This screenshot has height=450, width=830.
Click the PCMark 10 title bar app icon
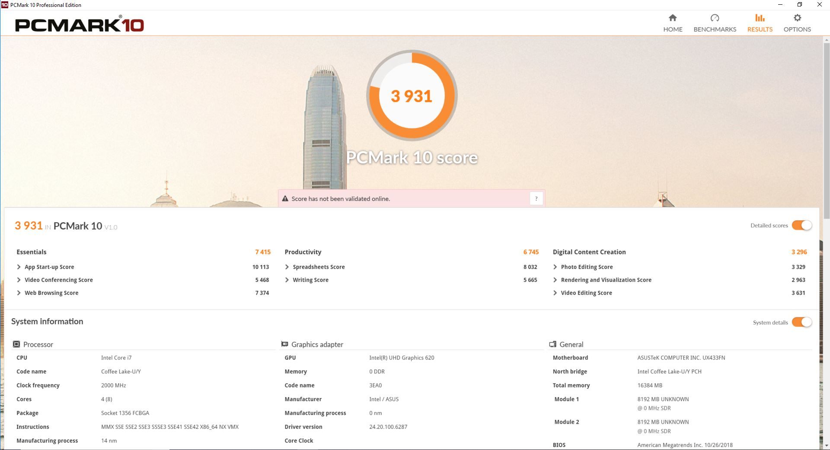(5, 5)
